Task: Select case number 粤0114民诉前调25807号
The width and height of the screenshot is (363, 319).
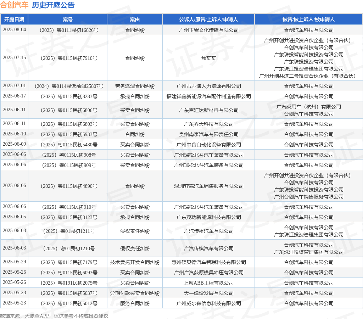Action: click(x=69, y=86)
